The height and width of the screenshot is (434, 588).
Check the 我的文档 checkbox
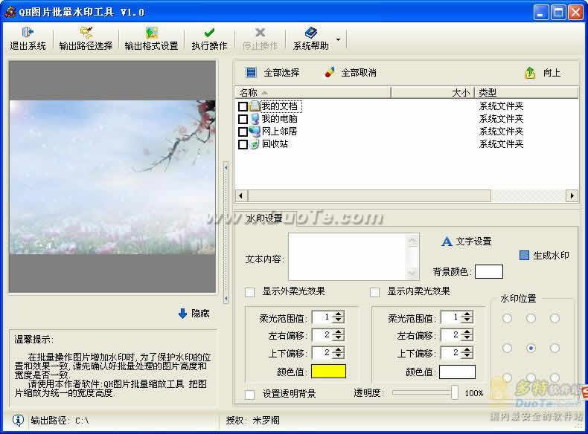(243, 106)
